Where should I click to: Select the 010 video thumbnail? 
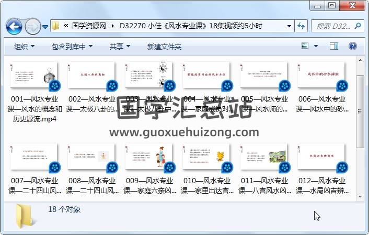click(x=207, y=158)
